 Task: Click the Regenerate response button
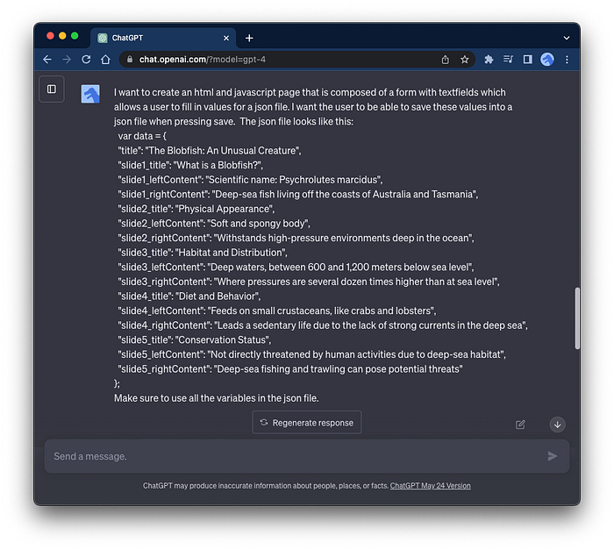pyautogui.click(x=307, y=422)
